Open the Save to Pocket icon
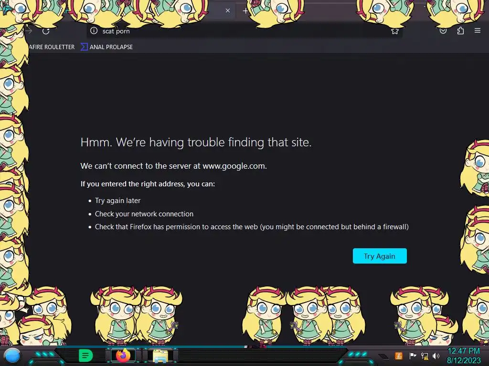 point(443,30)
